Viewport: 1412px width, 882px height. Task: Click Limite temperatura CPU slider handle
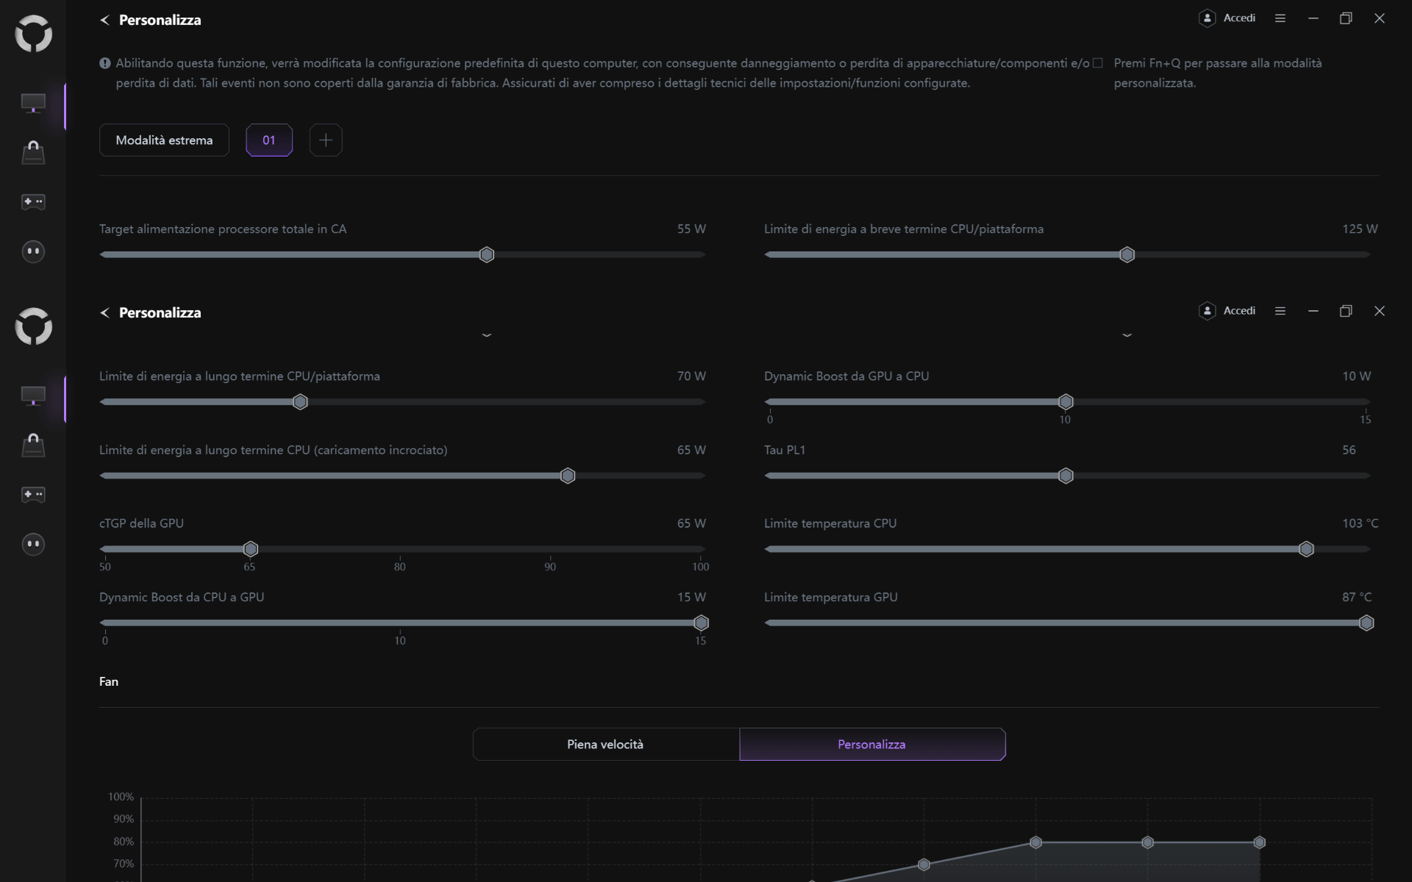click(x=1306, y=549)
